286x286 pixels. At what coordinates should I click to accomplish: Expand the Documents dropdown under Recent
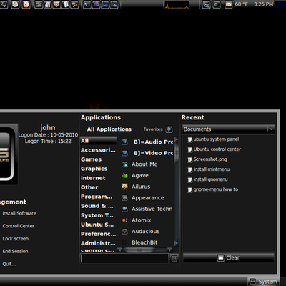228,129
